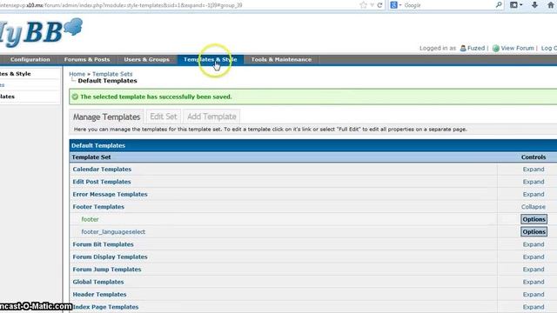Open Options for the footer template
Viewport: 557px width, 313px height.
[x=534, y=219]
